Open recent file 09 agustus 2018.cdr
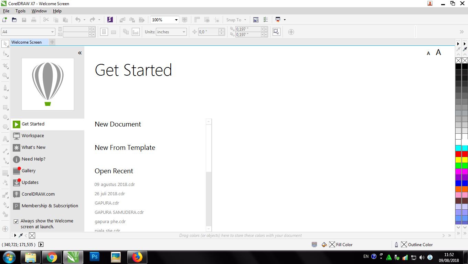468x264 pixels. click(115, 184)
